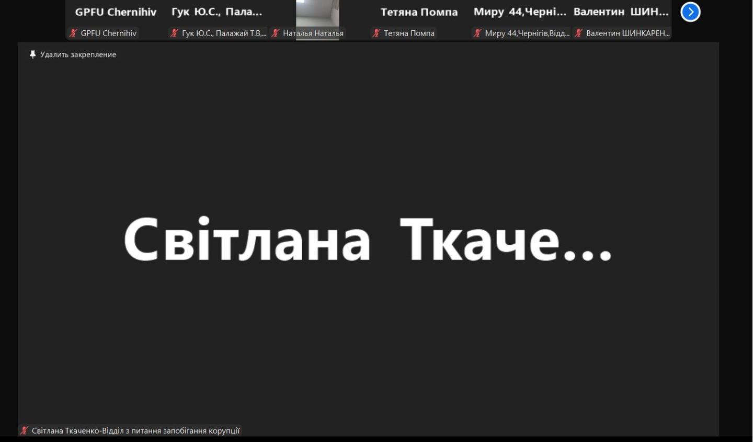Click the Світлана Ткаченко-Відділ name label at bottom
The width and height of the screenshot is (753, 442).
click(x=135, y=430)
